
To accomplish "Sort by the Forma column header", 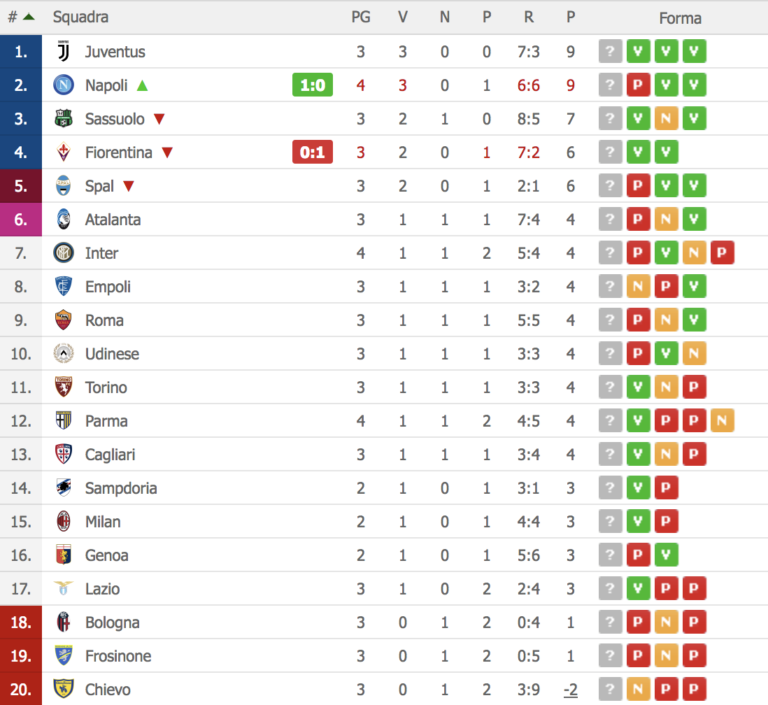I will coord(680,18).
